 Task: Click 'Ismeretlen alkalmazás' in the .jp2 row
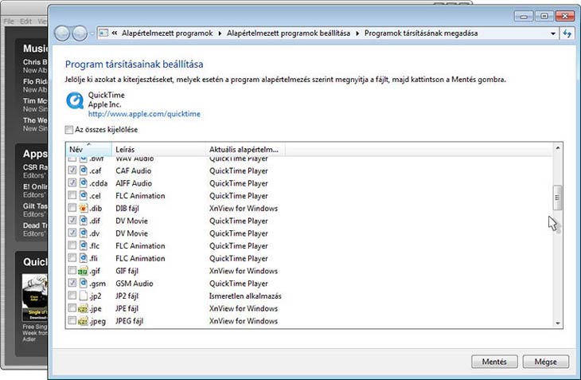click(x=245, y=296)
